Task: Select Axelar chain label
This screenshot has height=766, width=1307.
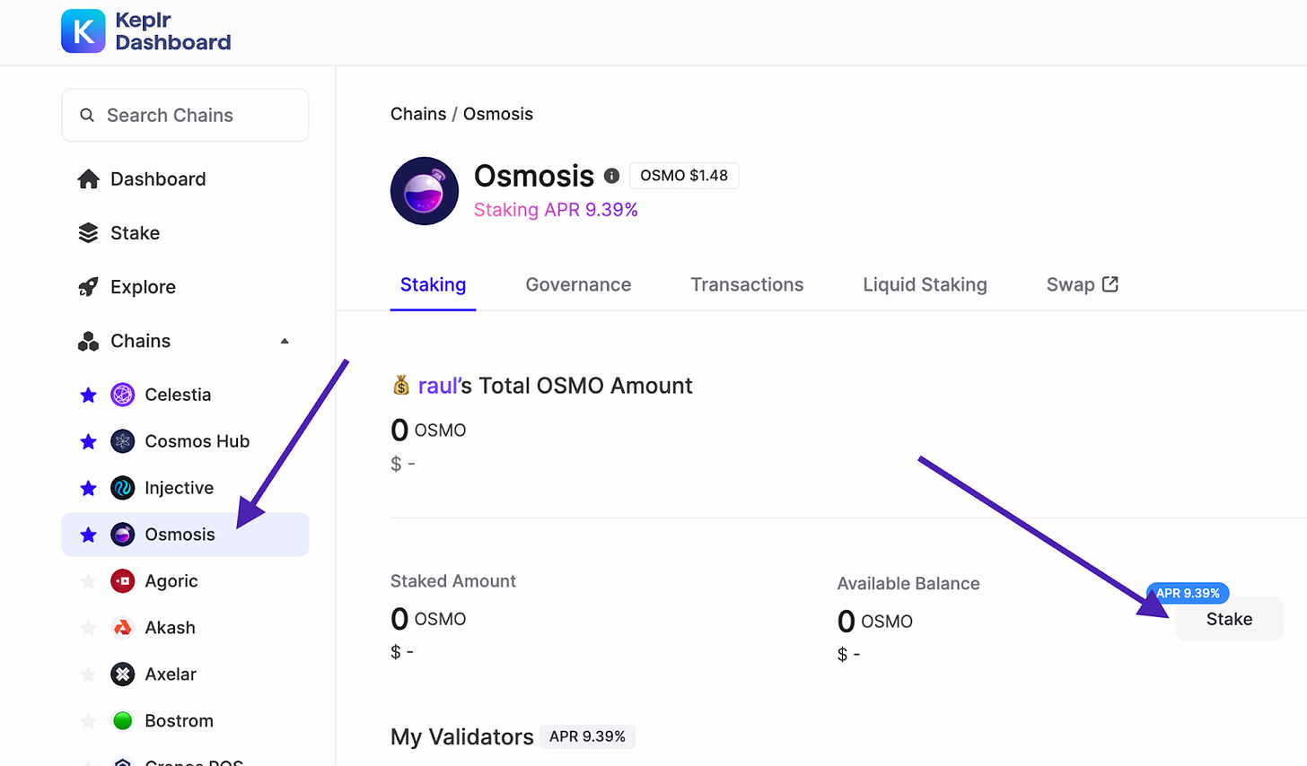Action: pyautogui.click(x=171, y=675)
